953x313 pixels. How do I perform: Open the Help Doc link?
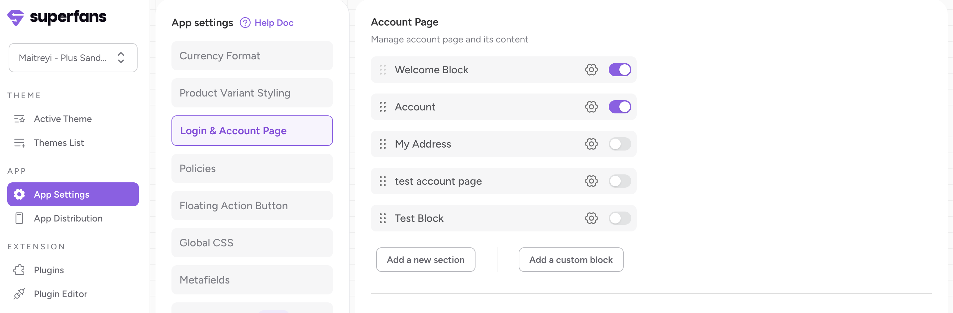(x=273, y=23)
